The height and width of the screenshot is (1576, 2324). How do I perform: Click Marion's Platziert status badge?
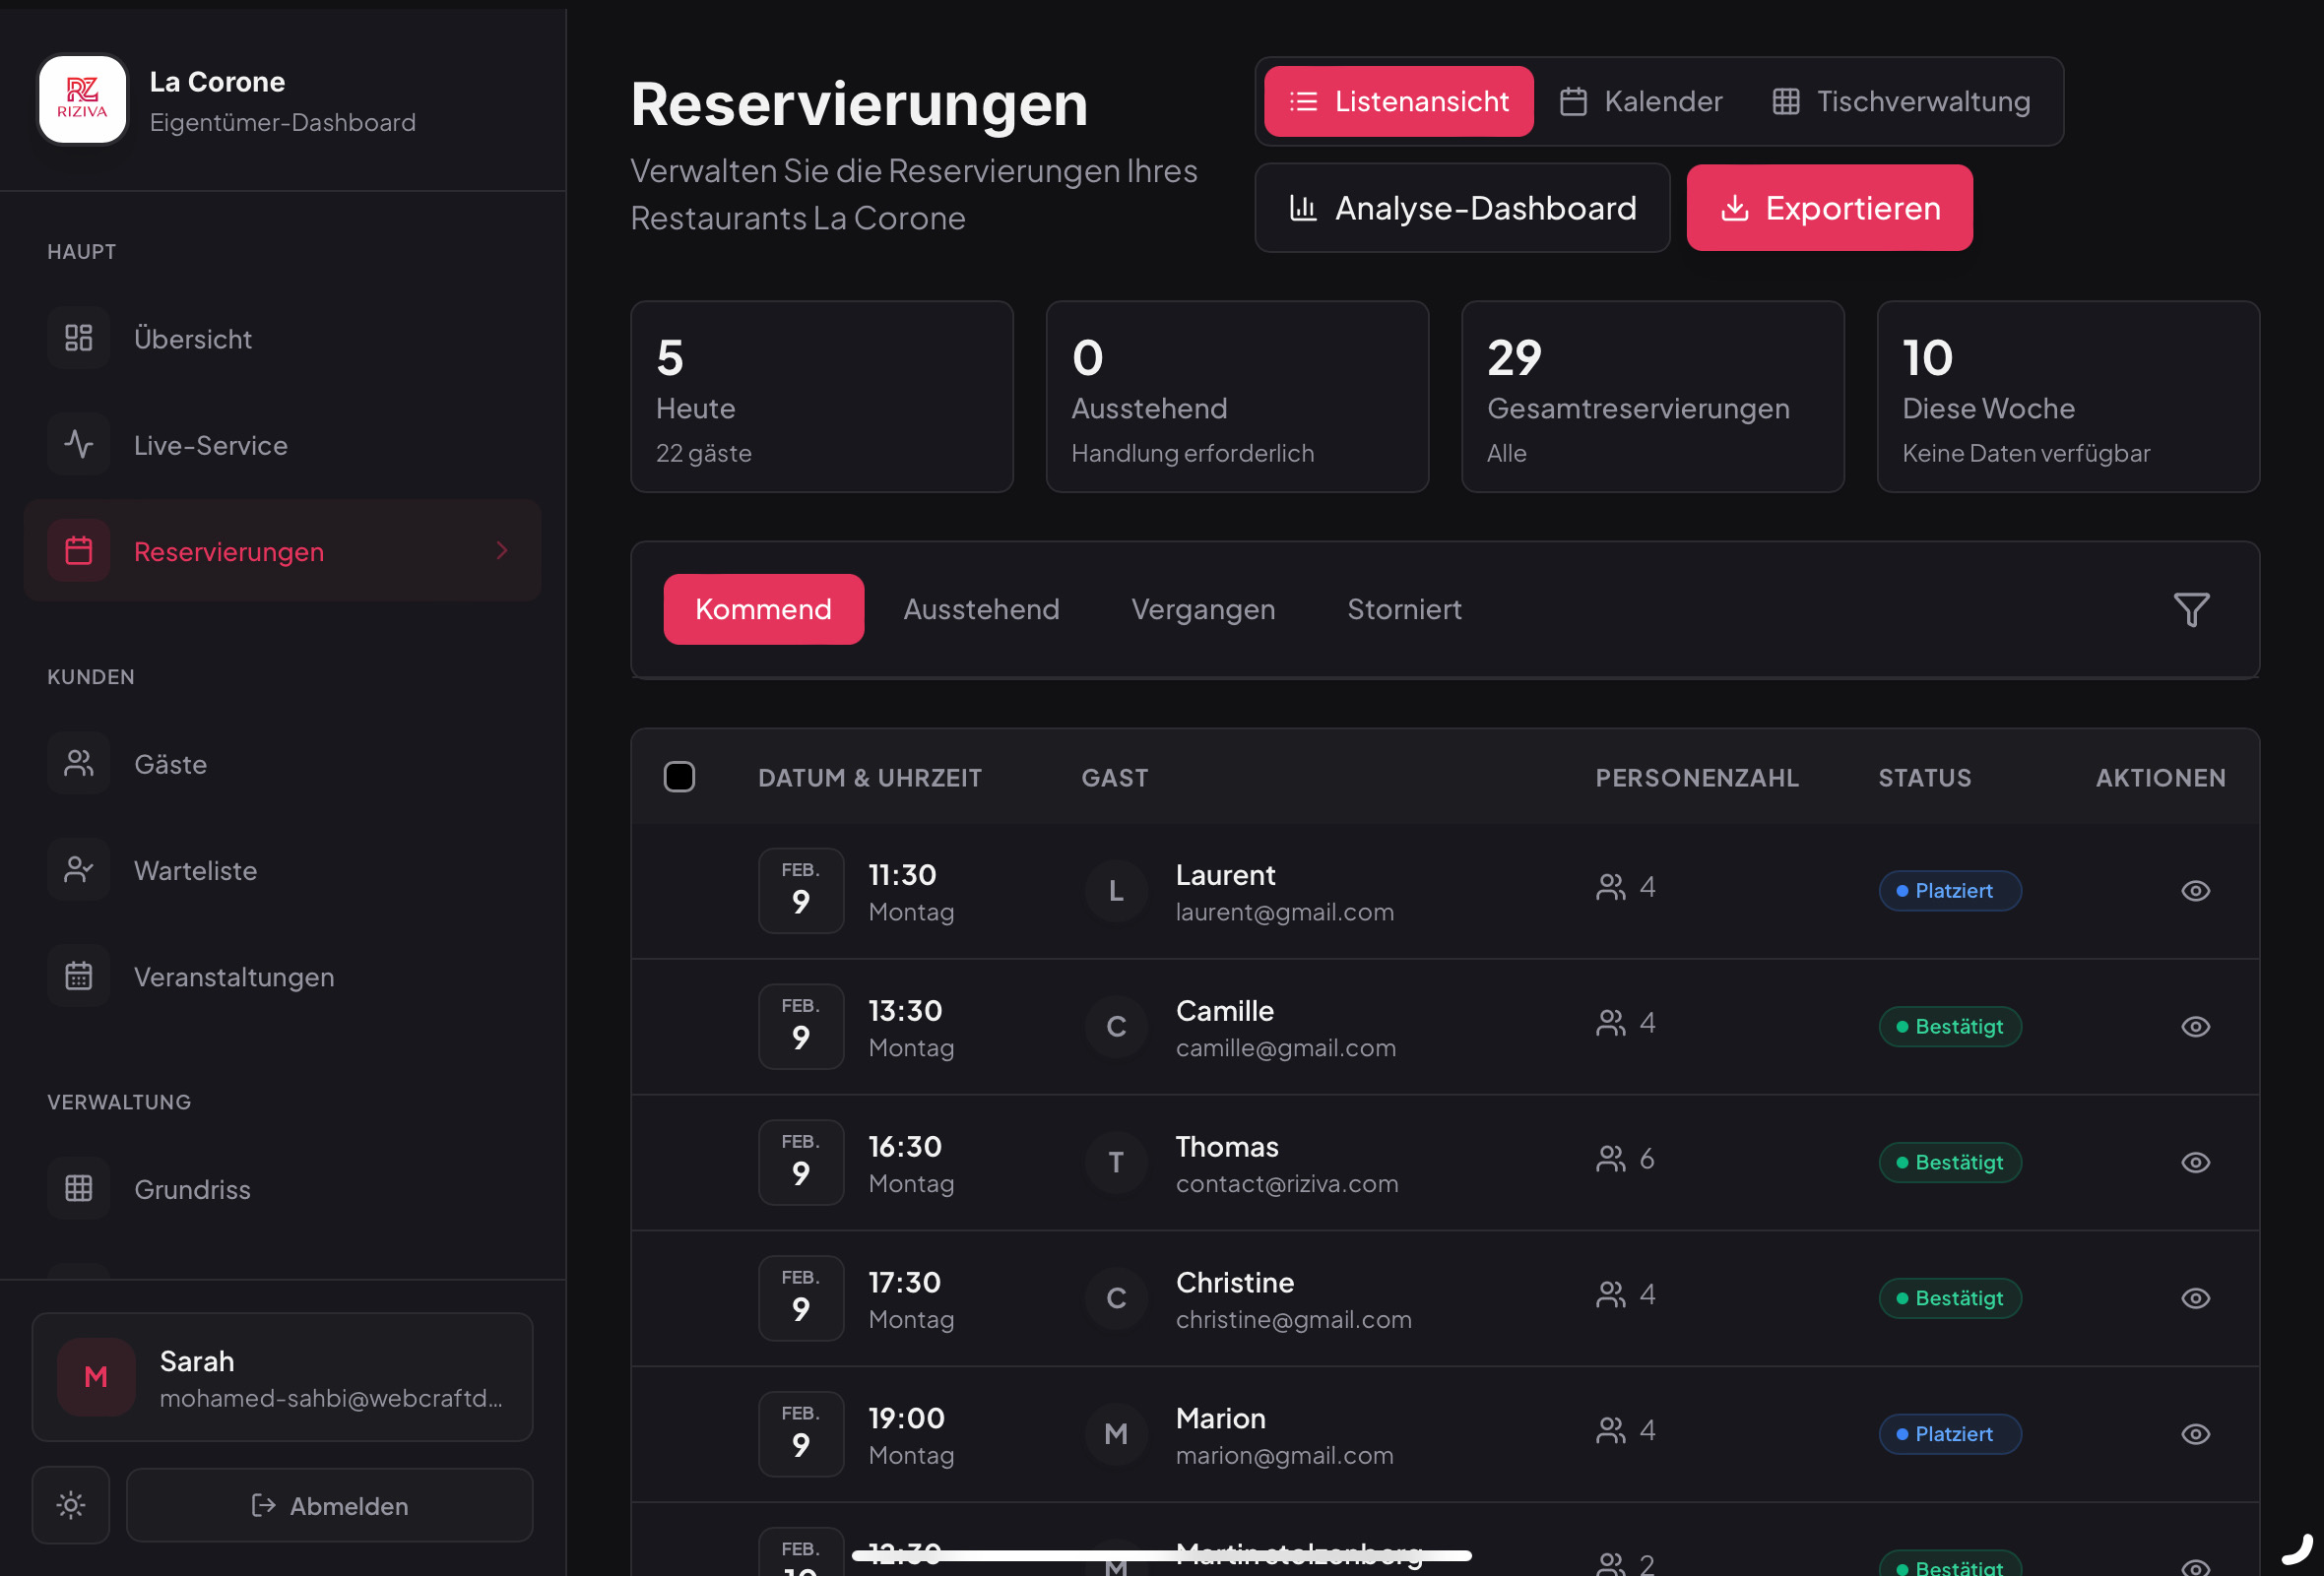click(1950, 1434)
